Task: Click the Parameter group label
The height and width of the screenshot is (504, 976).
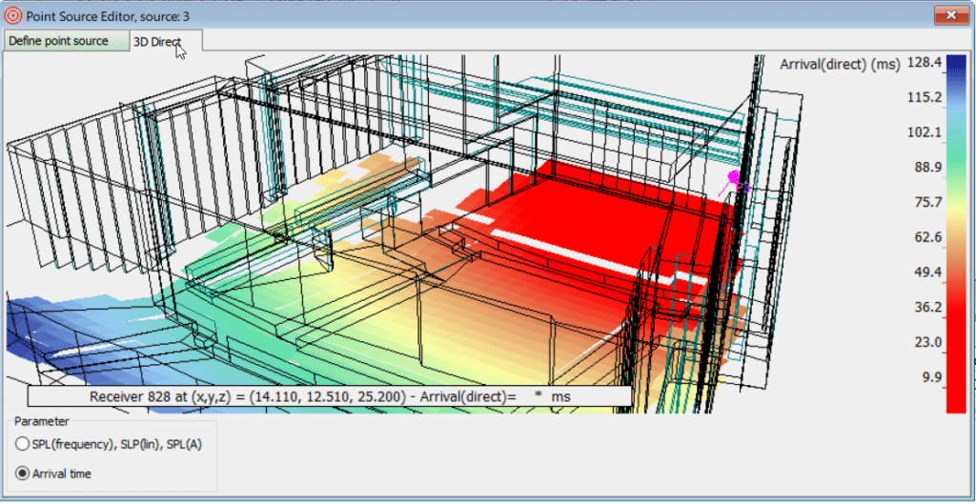Action: click(x=42, y=421)
